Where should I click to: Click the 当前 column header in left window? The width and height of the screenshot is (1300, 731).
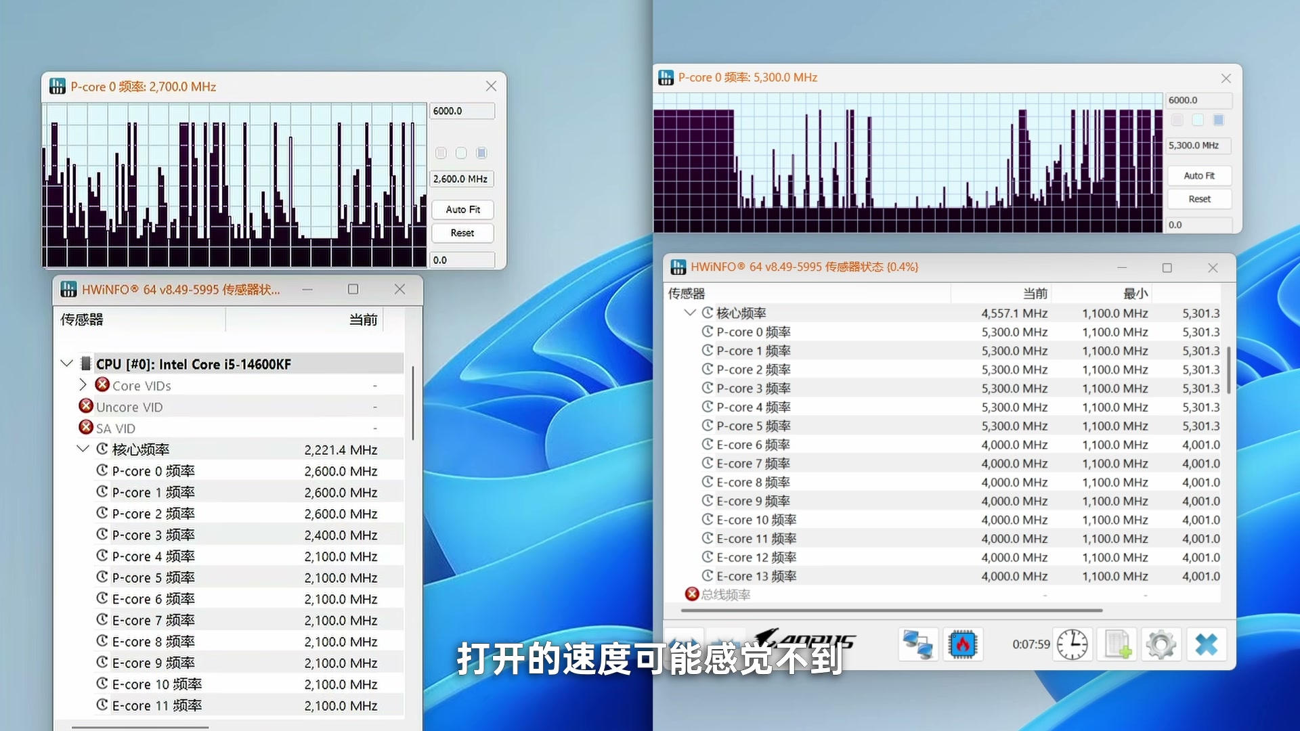click(305, 319)
